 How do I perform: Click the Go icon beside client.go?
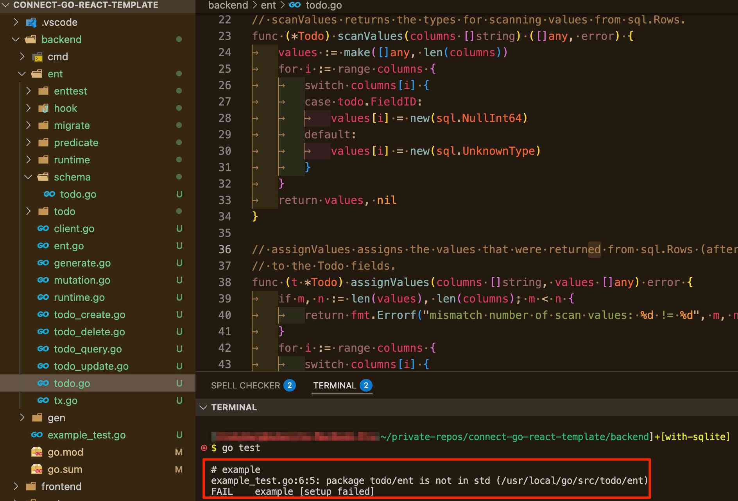(x=43, y=229)
